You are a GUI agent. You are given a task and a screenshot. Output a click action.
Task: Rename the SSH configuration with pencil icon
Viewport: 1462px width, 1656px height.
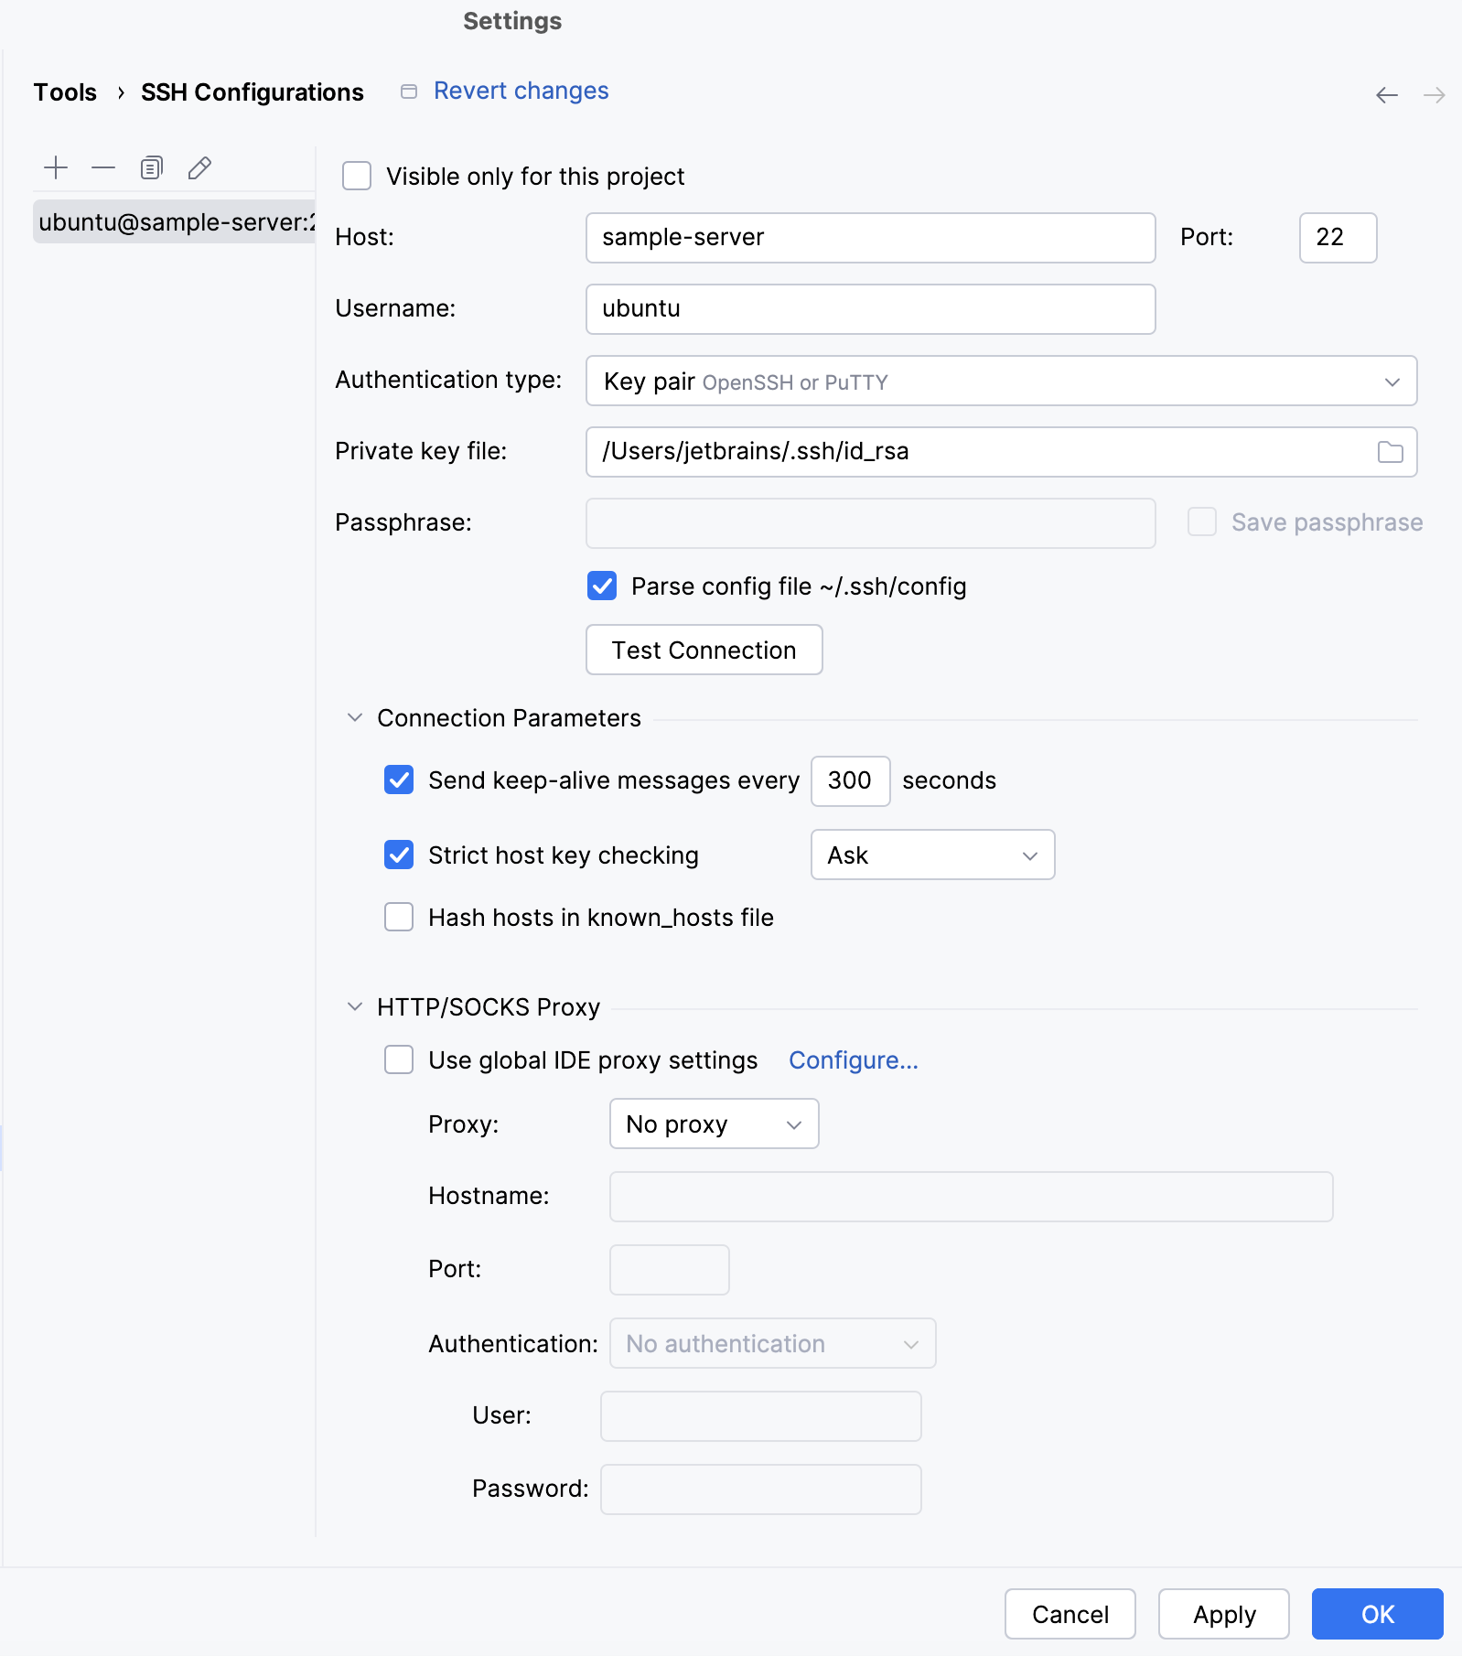(199, 167)
